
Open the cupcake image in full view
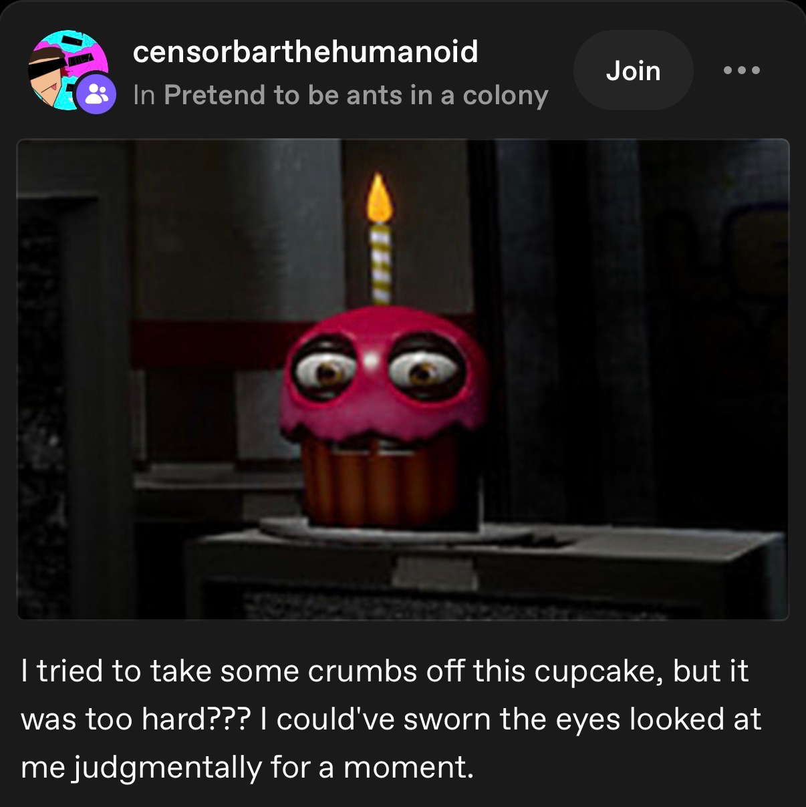[x=403, y=379]
